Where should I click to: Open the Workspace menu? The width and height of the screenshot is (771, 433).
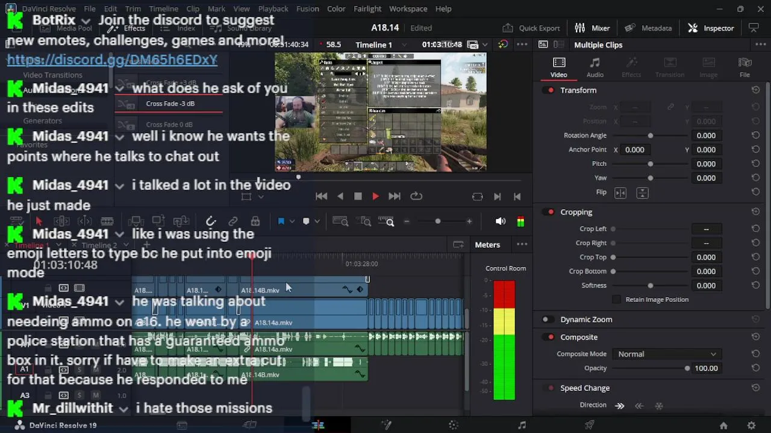tap(408, 9)
